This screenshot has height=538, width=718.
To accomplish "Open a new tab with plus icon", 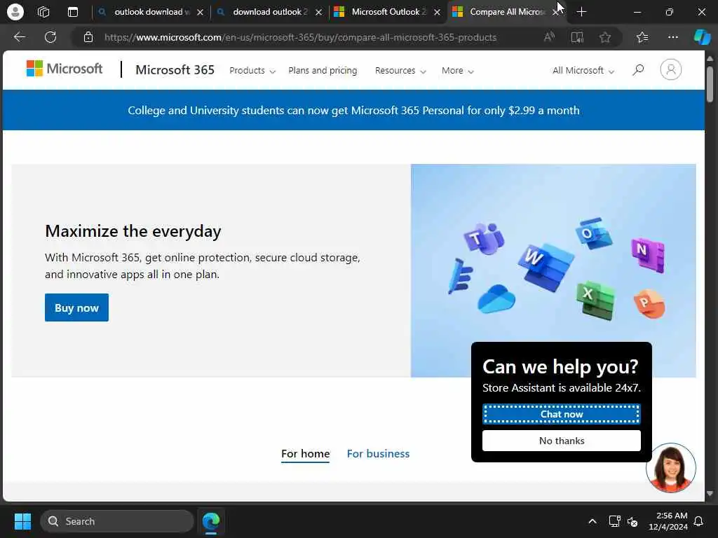I will point(581,12).
